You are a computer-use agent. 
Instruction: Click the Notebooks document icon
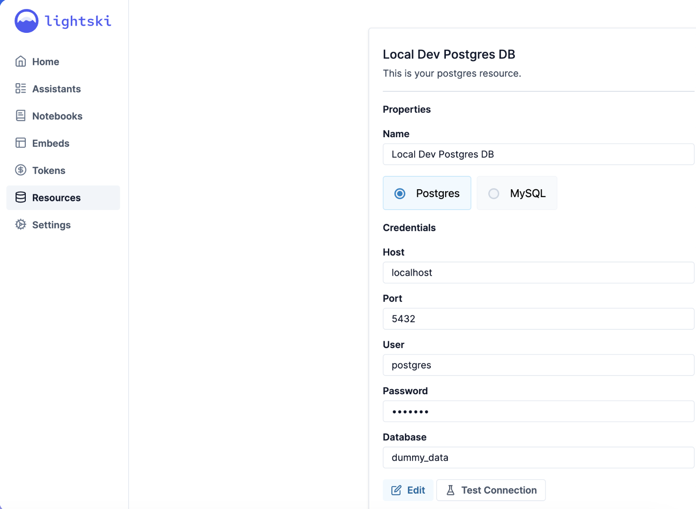point(20,116)
